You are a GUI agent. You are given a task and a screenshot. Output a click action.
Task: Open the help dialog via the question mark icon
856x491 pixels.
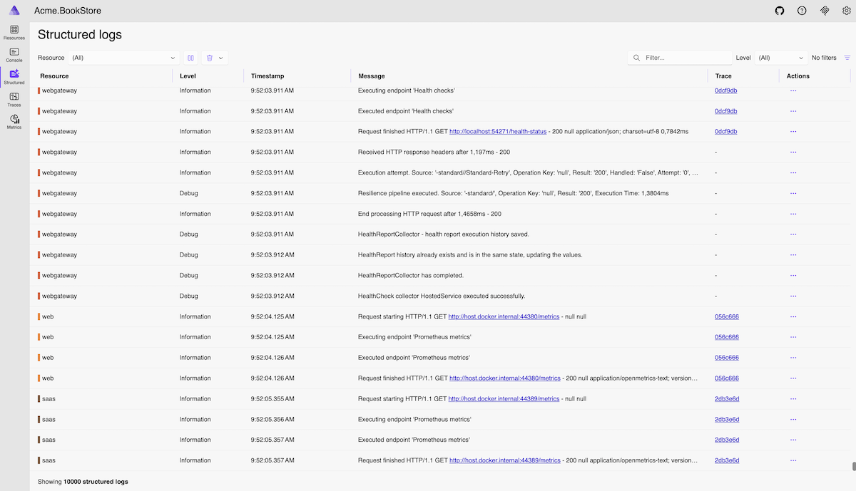(801, 10)
